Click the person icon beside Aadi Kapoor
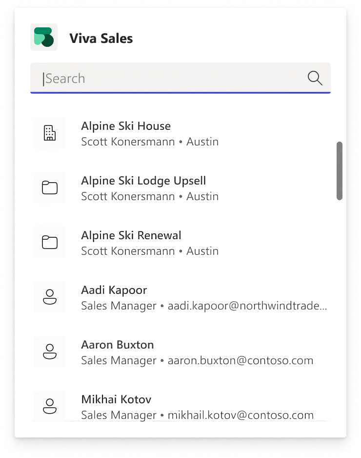 tap(50, 297)
